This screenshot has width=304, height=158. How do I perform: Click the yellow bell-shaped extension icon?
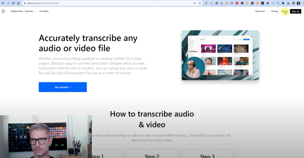click(247, 3)
